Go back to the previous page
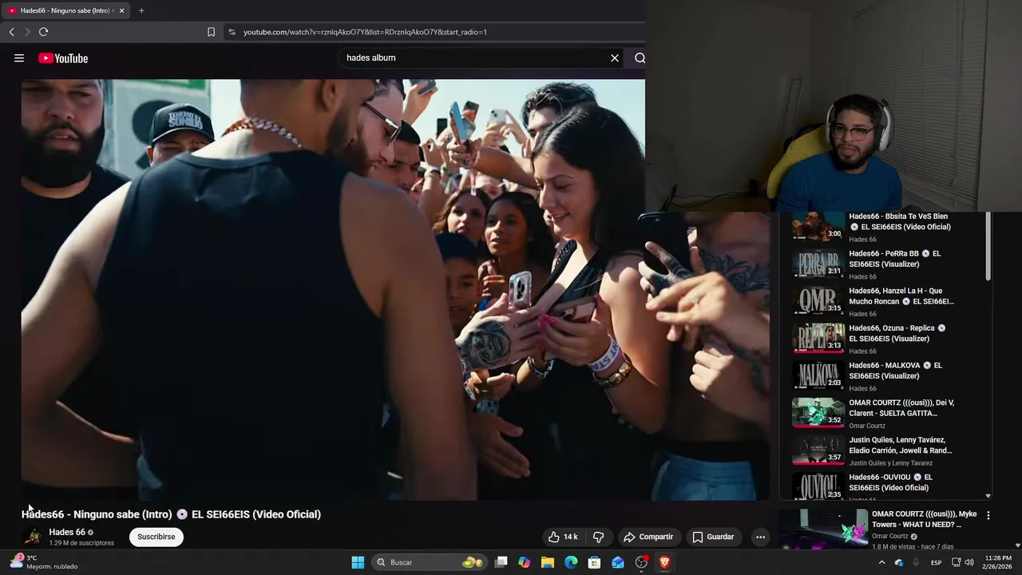This screenshot has height=575, width=1022. (x=11, y=32)
